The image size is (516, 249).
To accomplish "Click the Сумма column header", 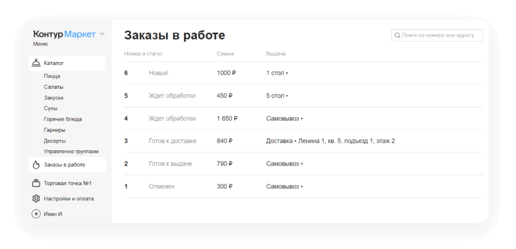I will point(225,54).
